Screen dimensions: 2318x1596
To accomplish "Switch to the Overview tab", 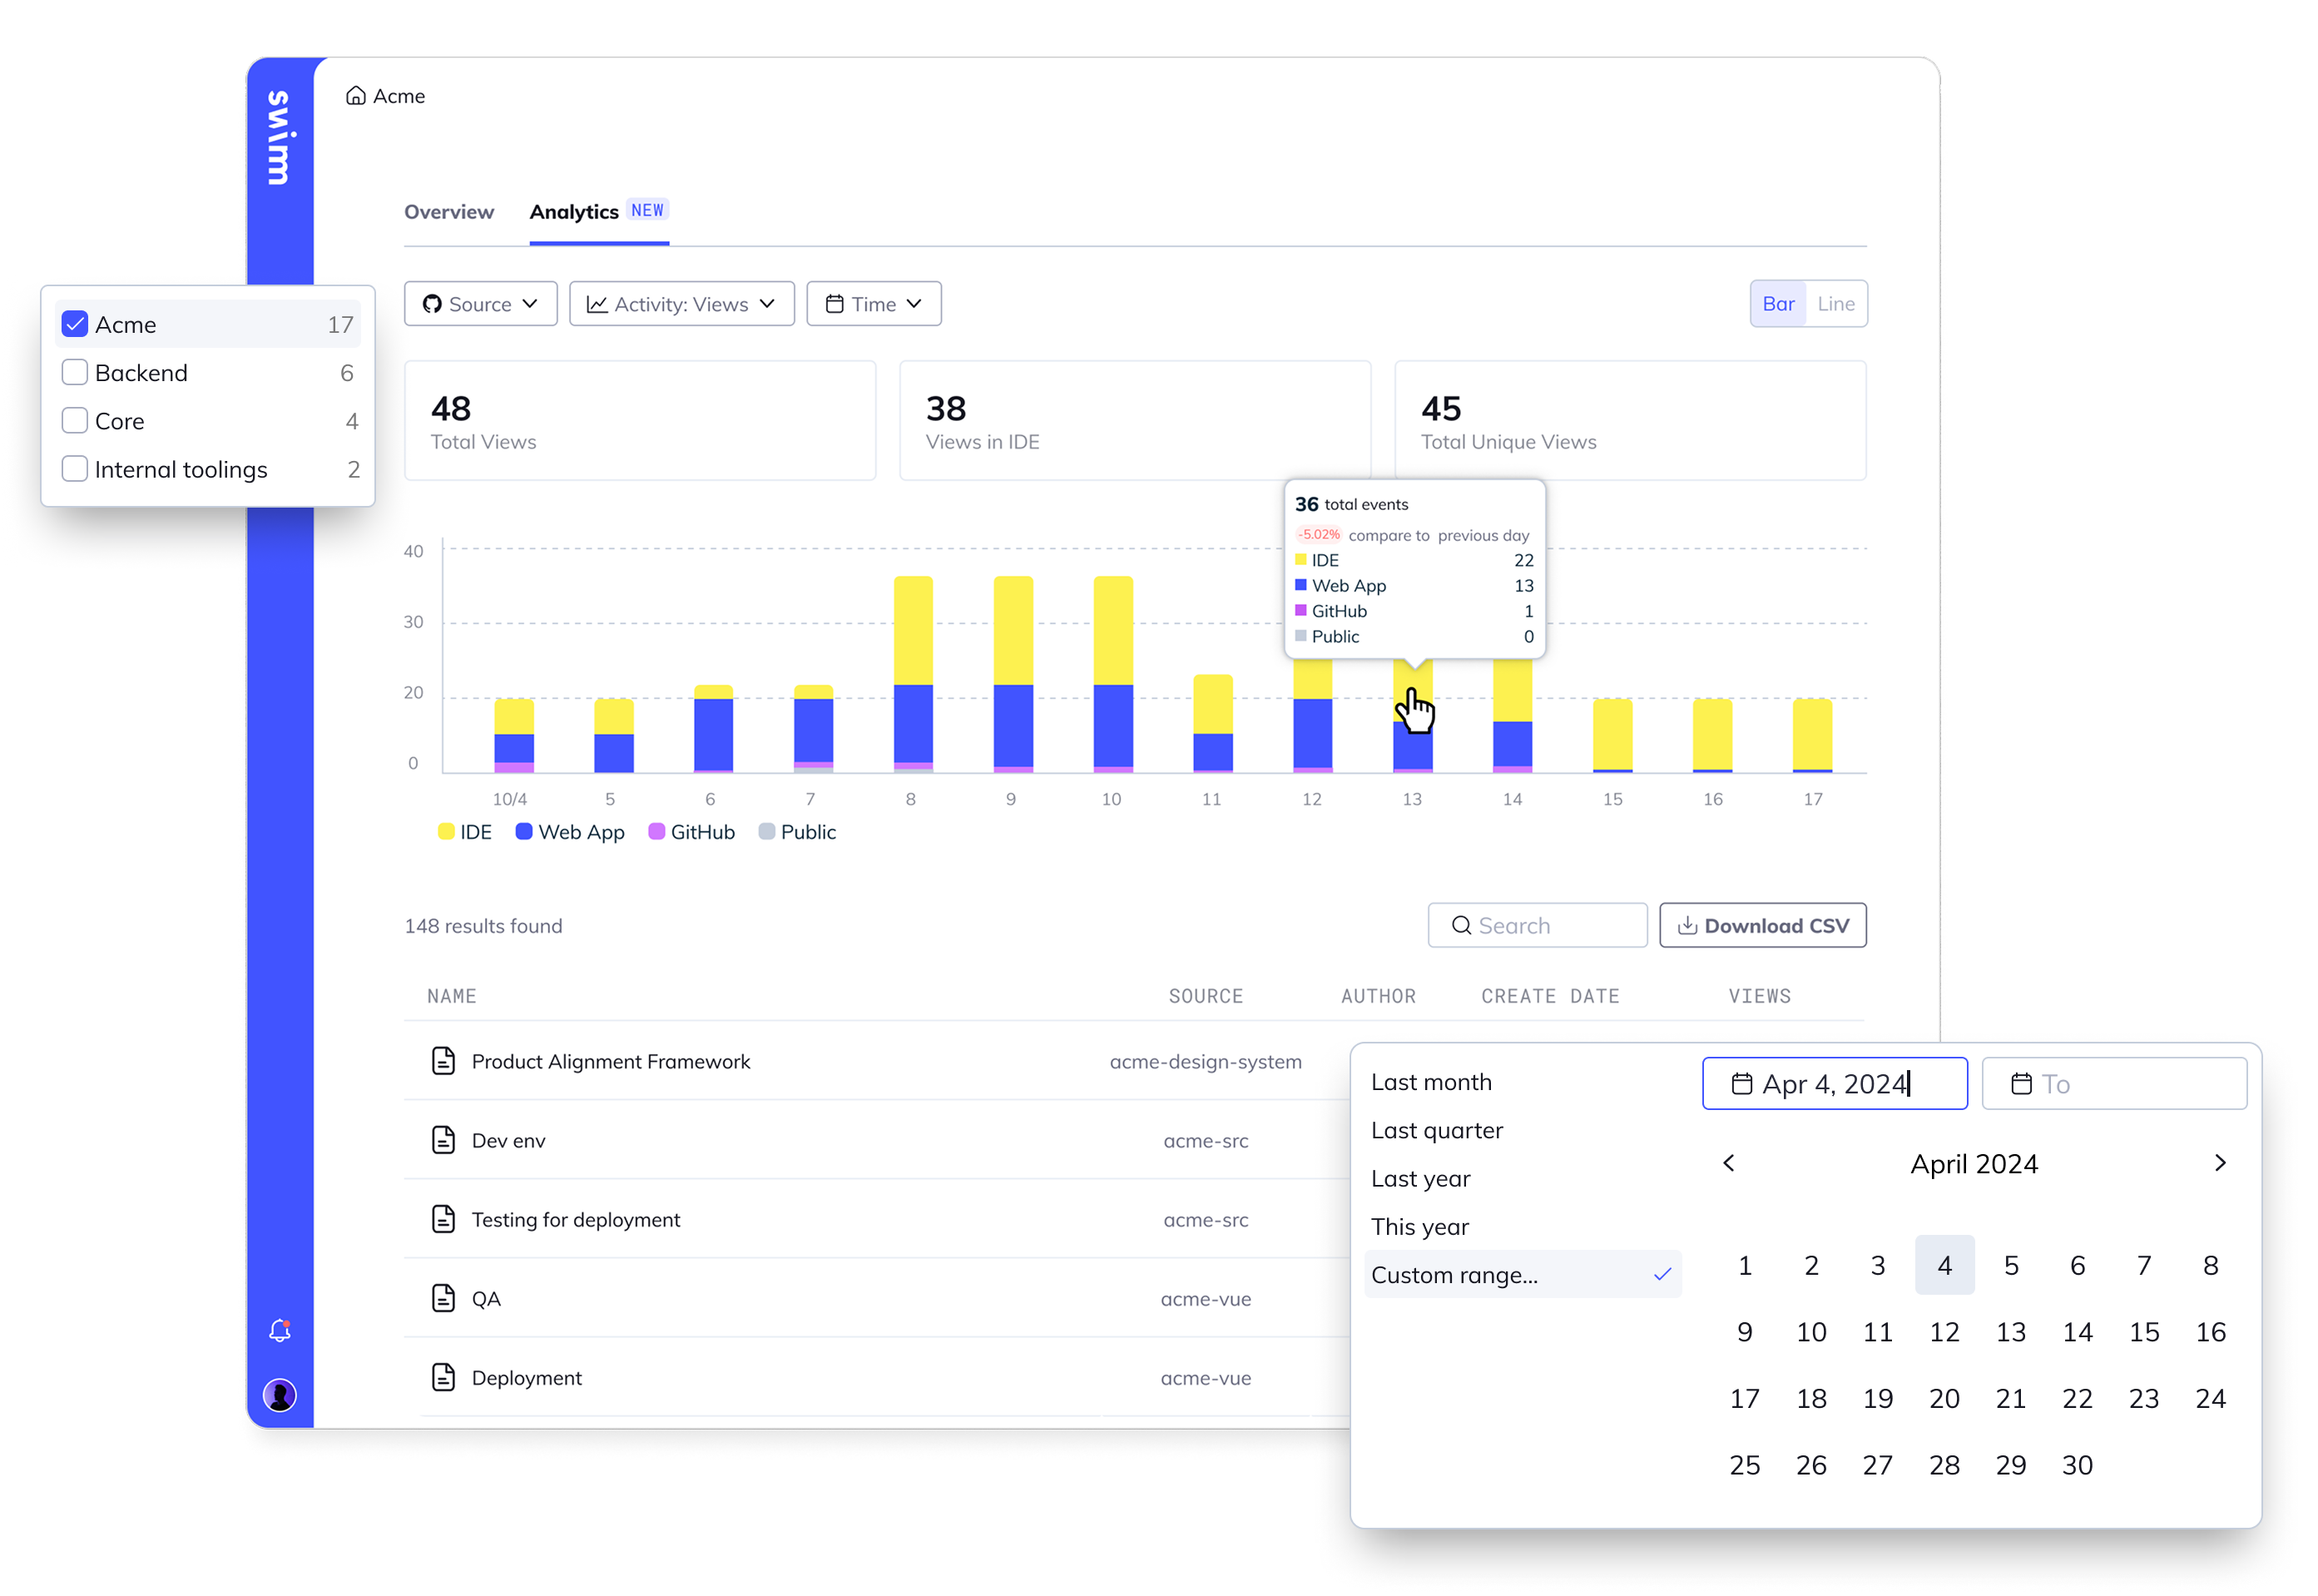I will (448, 212).
